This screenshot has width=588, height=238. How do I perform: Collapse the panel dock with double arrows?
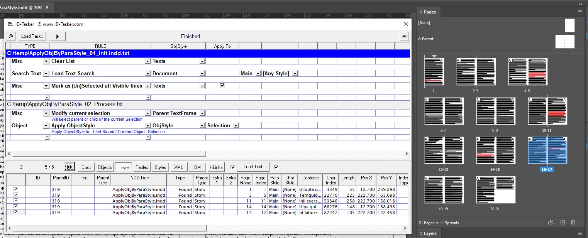581,4
